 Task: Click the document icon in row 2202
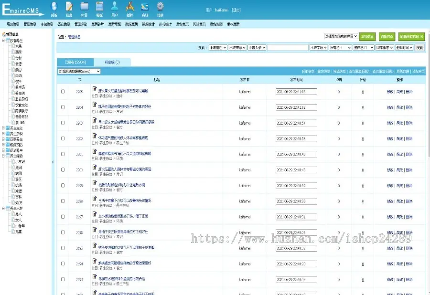(95, 136)
